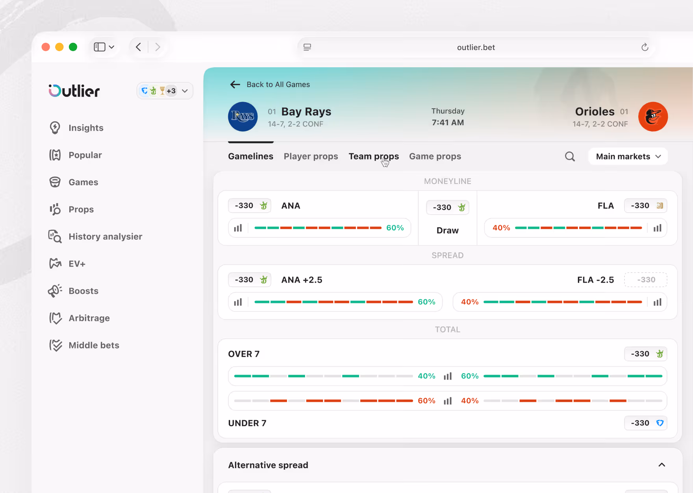Viewport: 693px width, 493px height.
Task: Click the Bay Rays team name
Action: pos(306,112)
